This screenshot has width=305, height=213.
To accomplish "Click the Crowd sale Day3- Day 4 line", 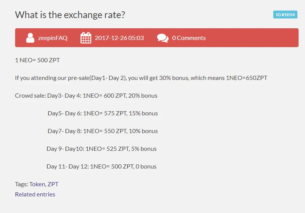I will 86,96.
